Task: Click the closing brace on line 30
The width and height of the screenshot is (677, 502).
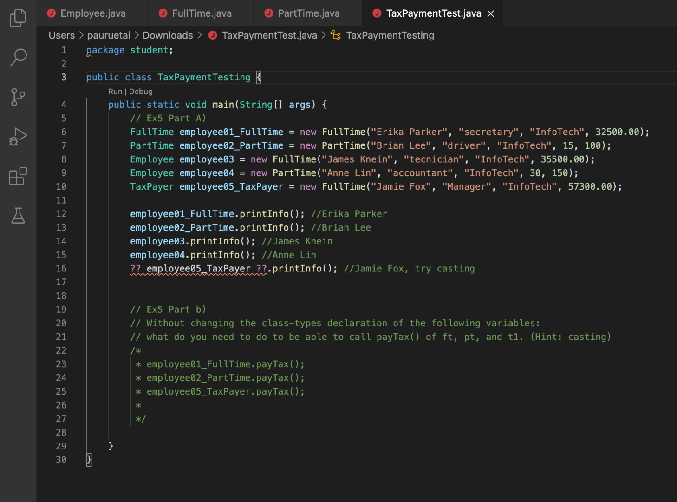Action: [89, 460]
